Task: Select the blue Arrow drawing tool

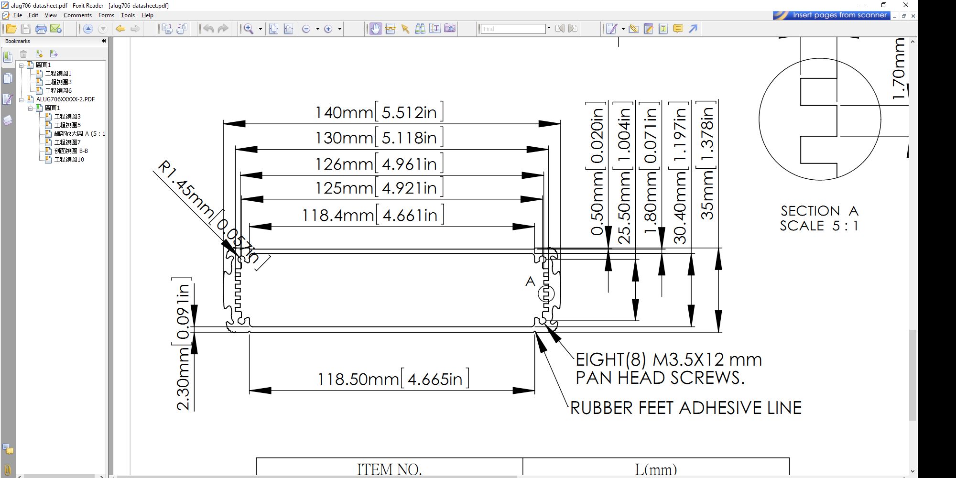Action: pos(693,29)
